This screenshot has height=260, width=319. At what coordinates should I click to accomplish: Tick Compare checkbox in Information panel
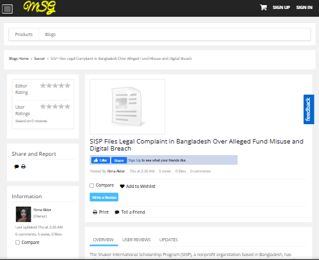17,243
